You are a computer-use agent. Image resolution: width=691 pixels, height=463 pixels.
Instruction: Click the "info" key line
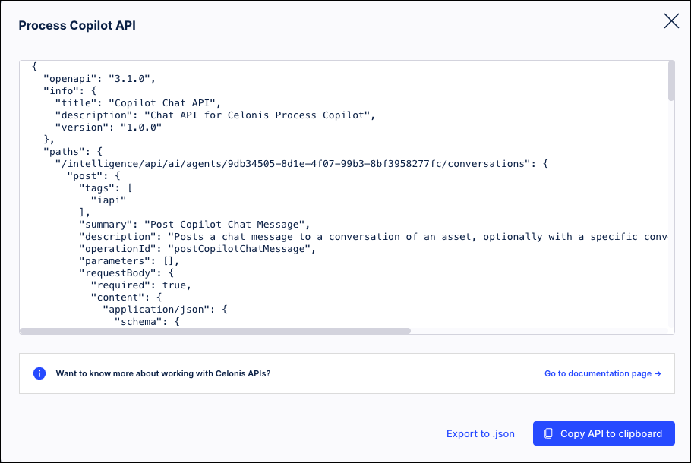click(x=70, y=91)
